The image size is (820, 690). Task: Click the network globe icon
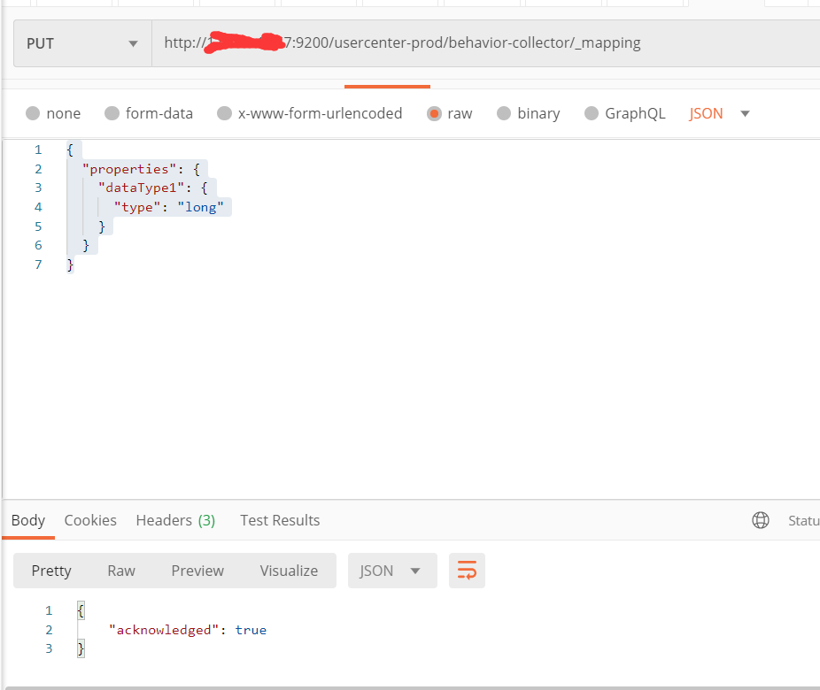[x=761, y=520]
